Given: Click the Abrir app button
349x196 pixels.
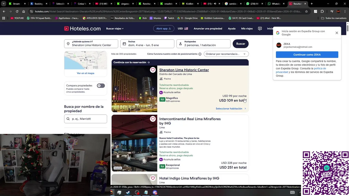Looking at the screenshot, I should click(164, 29).
